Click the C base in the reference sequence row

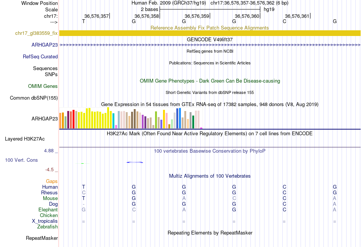(x=284, y=21)
